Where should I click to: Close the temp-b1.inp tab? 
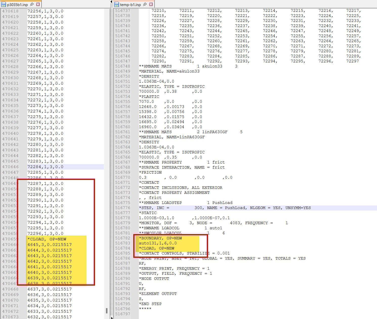pos(151,5)
